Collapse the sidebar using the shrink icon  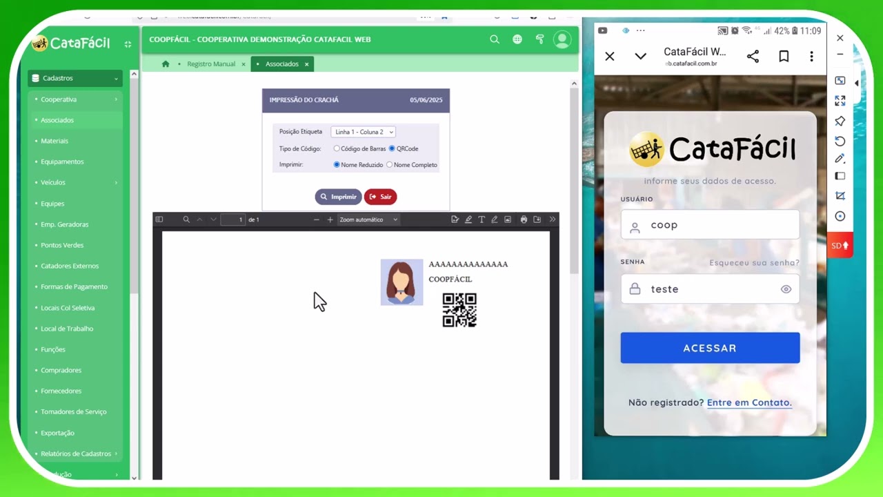point(128,44)
